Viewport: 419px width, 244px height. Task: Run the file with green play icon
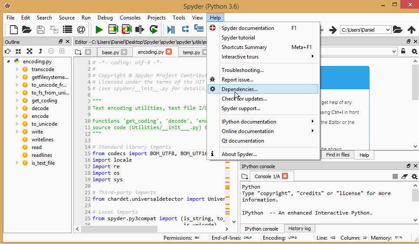[99, 29]
